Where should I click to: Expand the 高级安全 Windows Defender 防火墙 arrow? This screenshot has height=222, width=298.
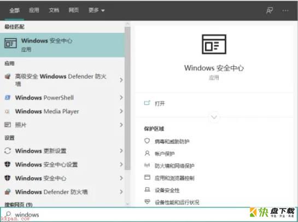121,80
